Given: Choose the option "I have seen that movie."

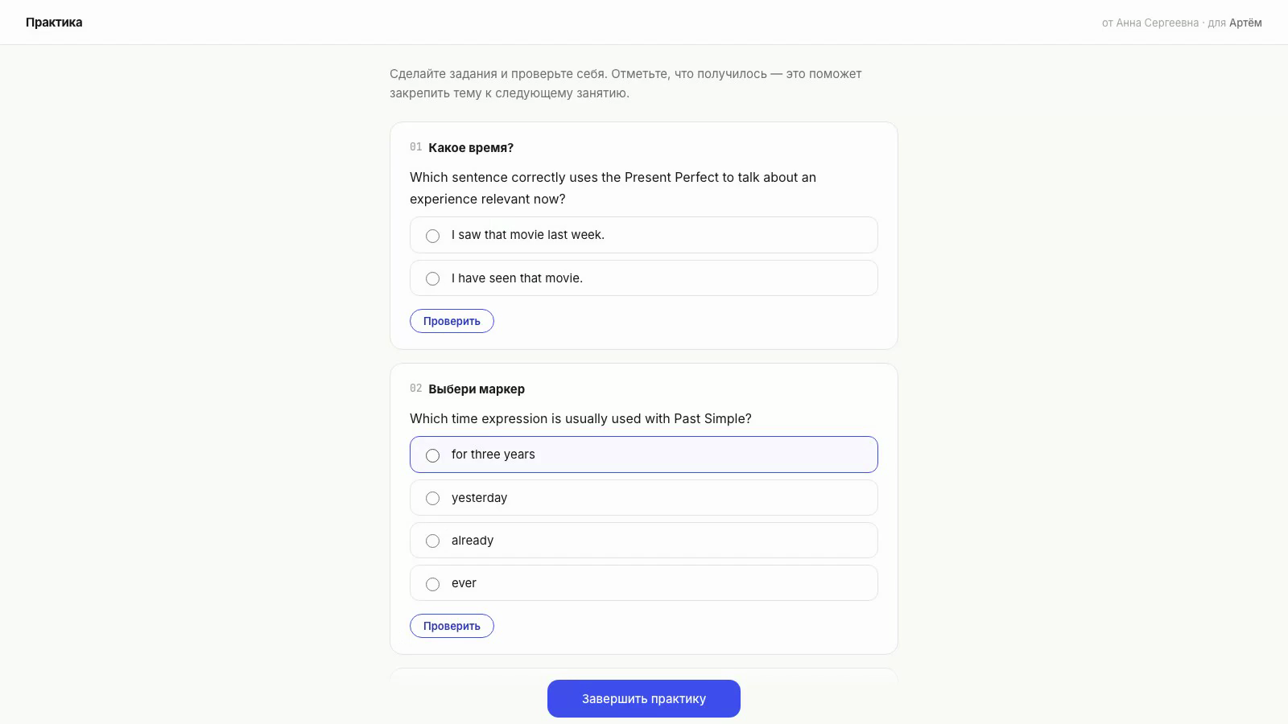Looking at the screenshot, I should (643, 278).
